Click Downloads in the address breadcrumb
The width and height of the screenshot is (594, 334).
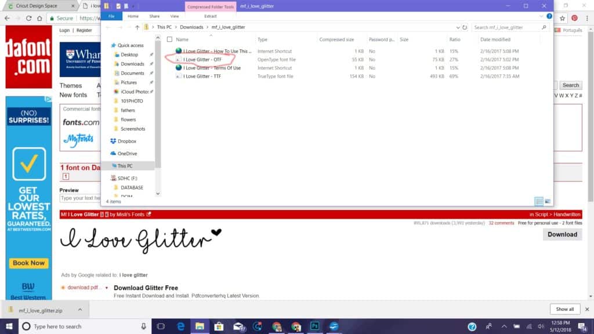(191, 27)
